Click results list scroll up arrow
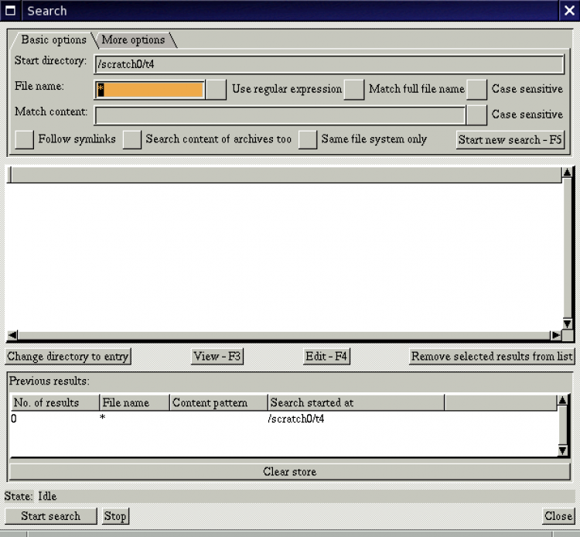Viewport: 580px width, 537px height. click(567, 172)
